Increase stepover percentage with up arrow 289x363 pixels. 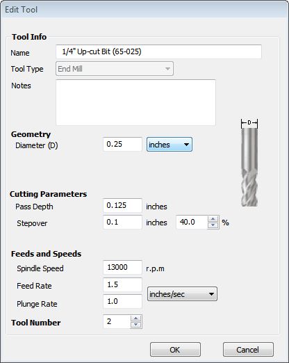213,219
